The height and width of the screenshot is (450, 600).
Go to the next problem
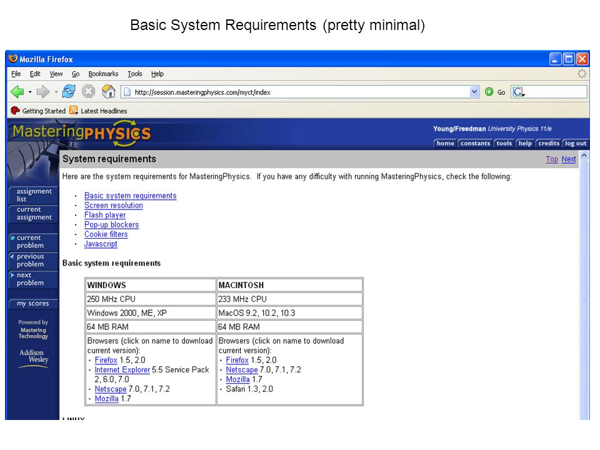click(33, 279)
